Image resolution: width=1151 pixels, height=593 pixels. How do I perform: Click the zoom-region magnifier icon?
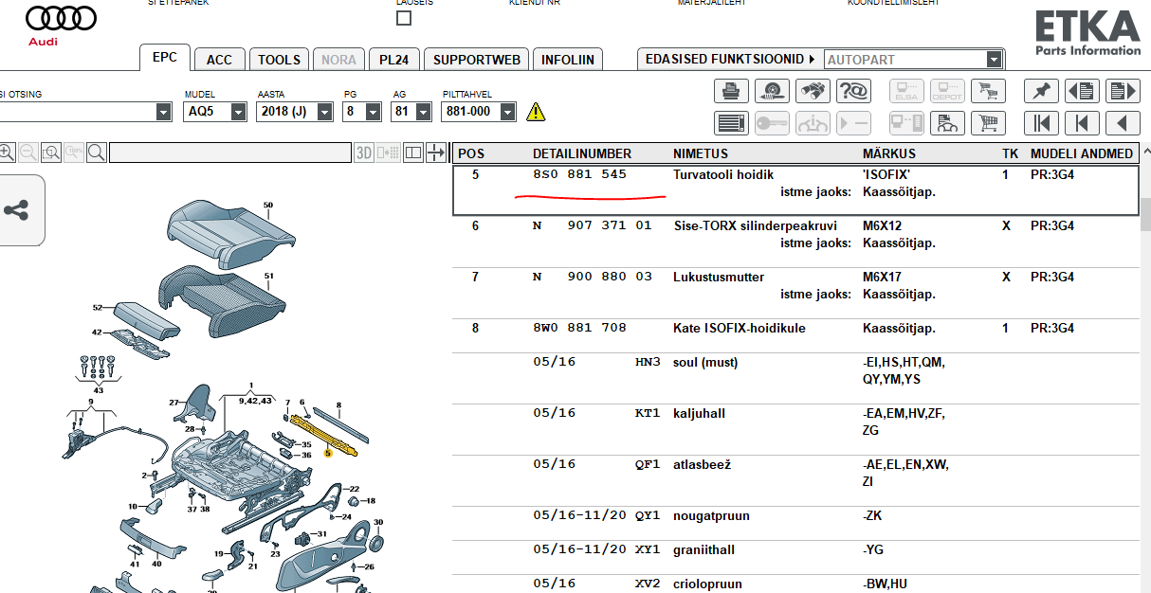pos(51,153)
